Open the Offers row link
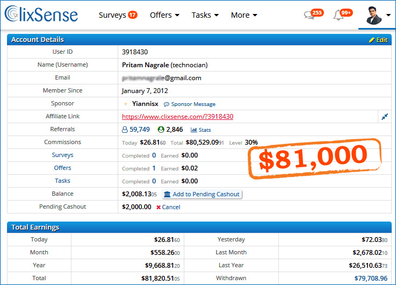Screen dimensions: 396x285 tap(63, 168)
